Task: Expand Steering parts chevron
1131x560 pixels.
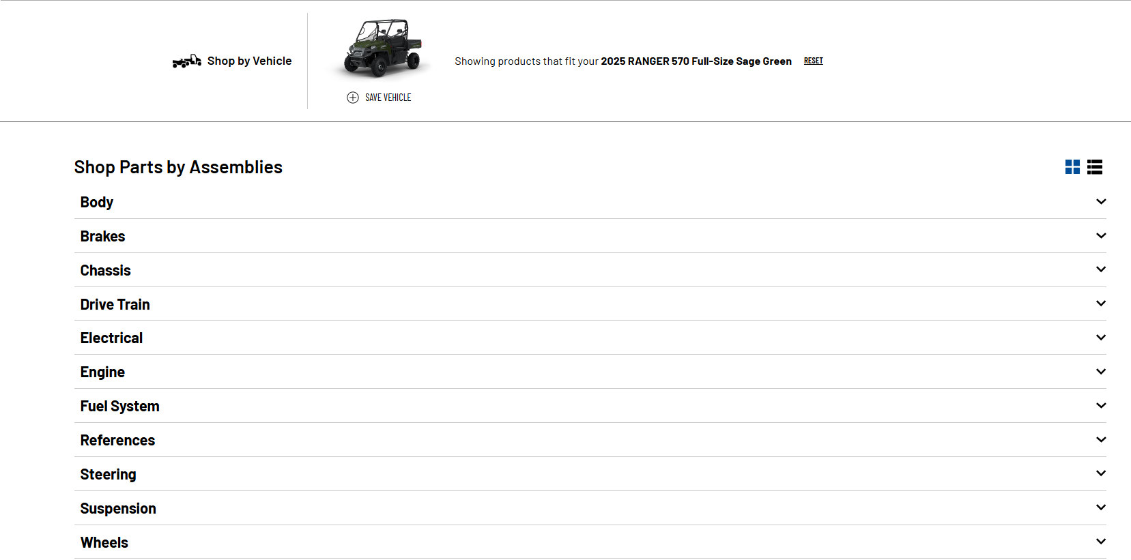Action: pyautogui.click(x=1100, y=473)
